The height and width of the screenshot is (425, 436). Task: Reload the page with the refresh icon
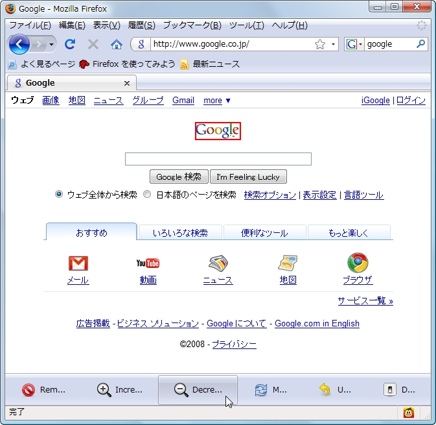[70, 44]
